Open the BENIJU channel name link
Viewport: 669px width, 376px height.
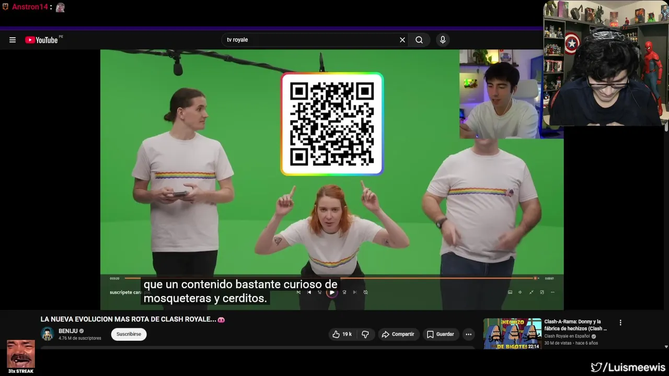click(x=68, y=331)
